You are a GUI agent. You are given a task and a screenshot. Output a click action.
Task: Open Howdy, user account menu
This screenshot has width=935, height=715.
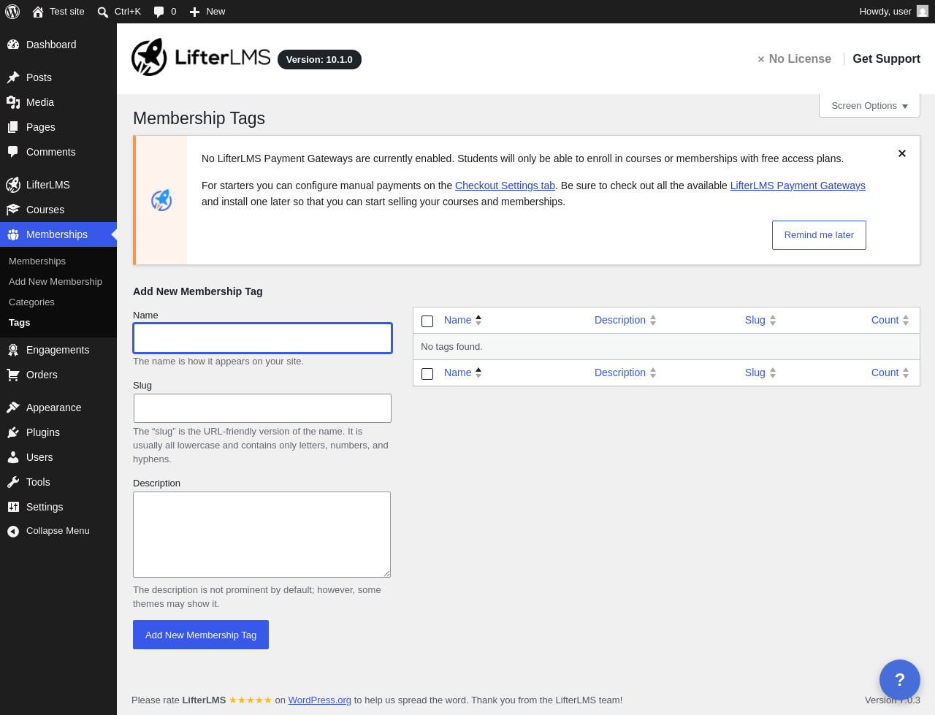(893, 12)
